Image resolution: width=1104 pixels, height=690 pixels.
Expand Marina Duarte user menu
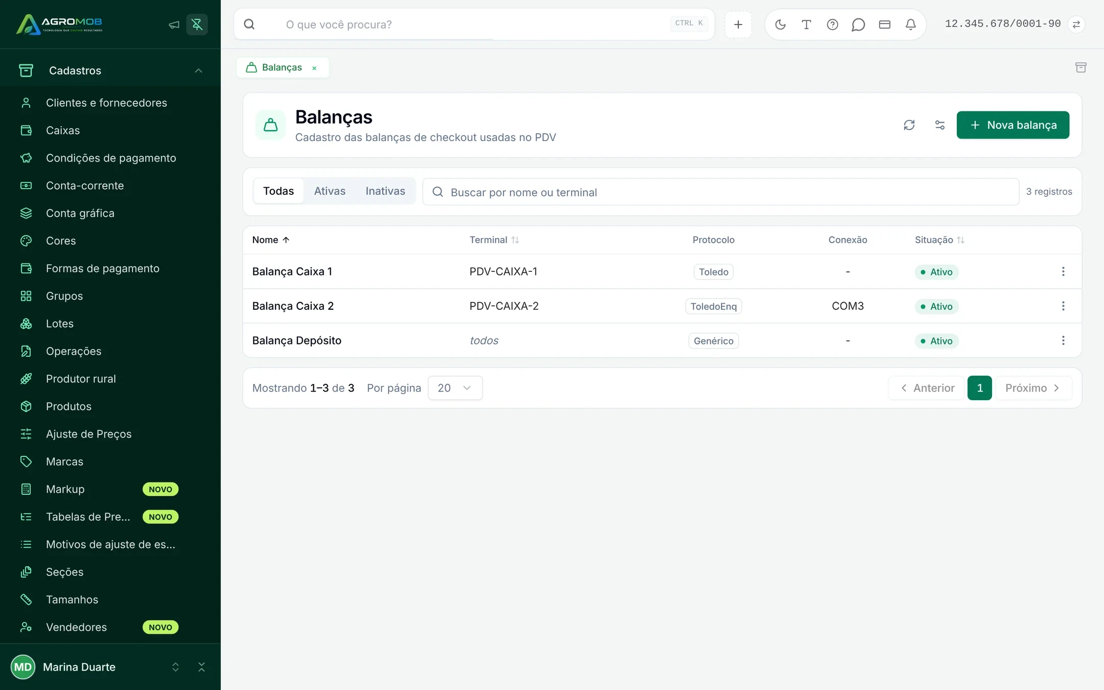(x=175, y=666)
